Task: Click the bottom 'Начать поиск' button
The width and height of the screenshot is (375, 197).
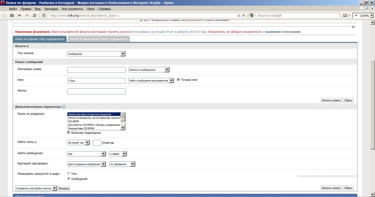Action: (330, 188)
